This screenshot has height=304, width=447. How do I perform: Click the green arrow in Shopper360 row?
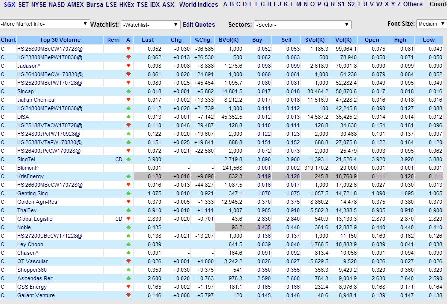(x=128, y=270)
